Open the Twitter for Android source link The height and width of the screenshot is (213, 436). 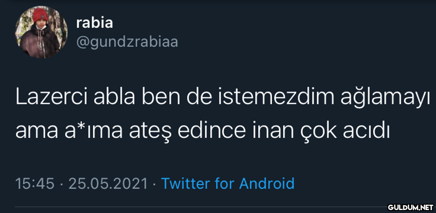(x=228, y=184)
